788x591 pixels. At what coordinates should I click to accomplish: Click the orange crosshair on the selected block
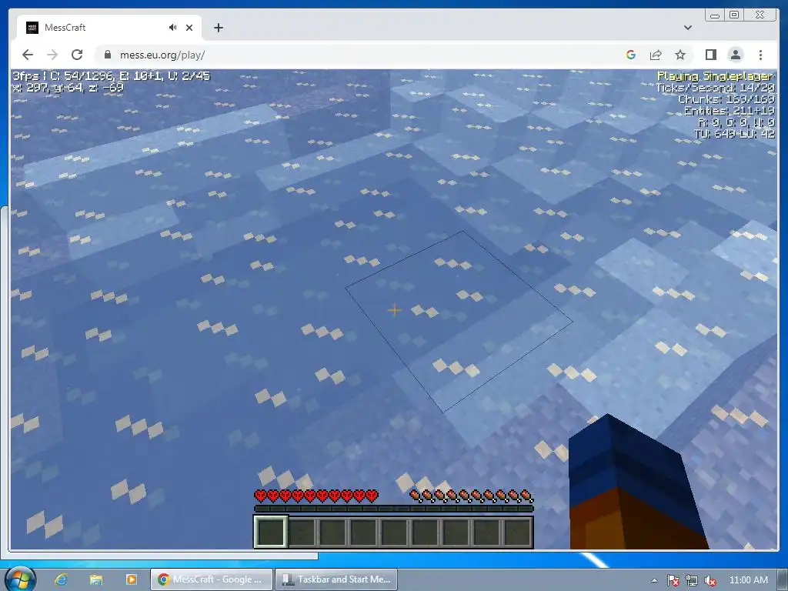pyautogui.click(x=395, y=310)
